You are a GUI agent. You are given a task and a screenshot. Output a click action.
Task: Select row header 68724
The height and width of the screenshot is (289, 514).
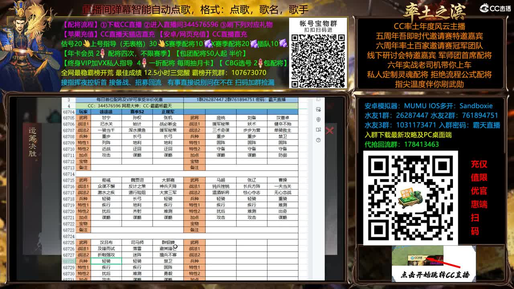coord(69,236)
